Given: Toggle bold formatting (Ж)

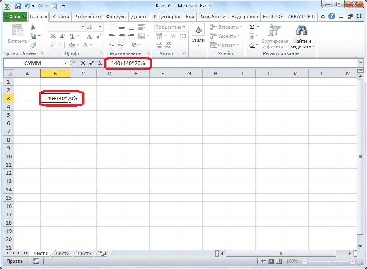Looking at the screenshot, I should click(53, 36).
